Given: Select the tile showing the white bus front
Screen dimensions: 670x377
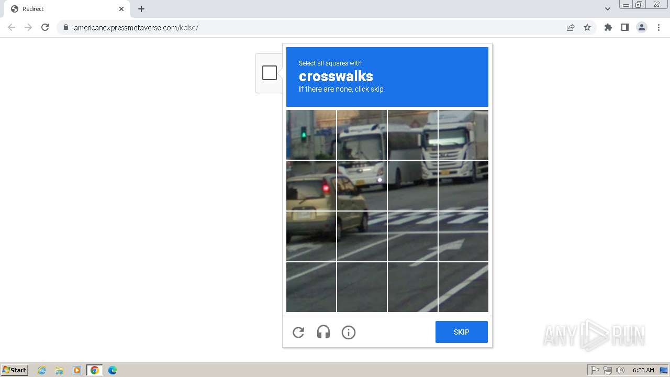Looking at the screenshot, I should click(x=362, y=135).
